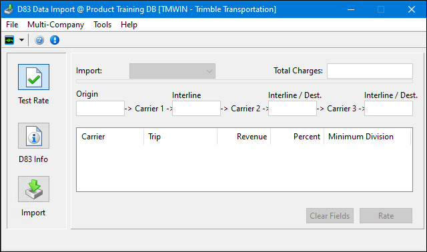This screenshot has height=252, width=427.
Task: Click the green monitor toolbar icon
Action: [9, 40]
